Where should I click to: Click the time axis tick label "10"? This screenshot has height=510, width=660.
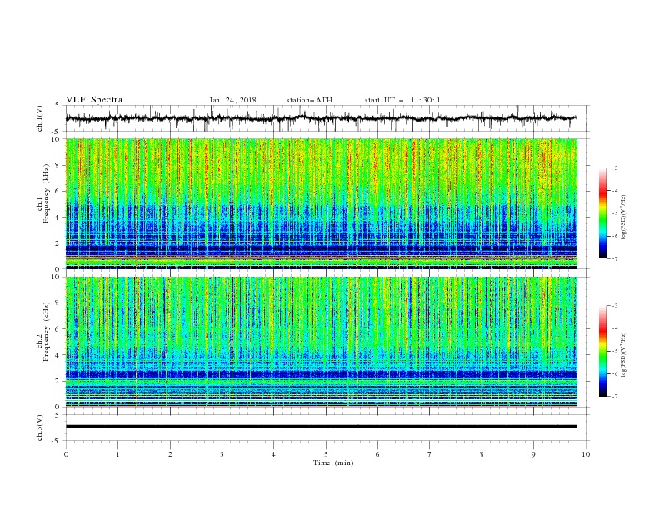586,454
